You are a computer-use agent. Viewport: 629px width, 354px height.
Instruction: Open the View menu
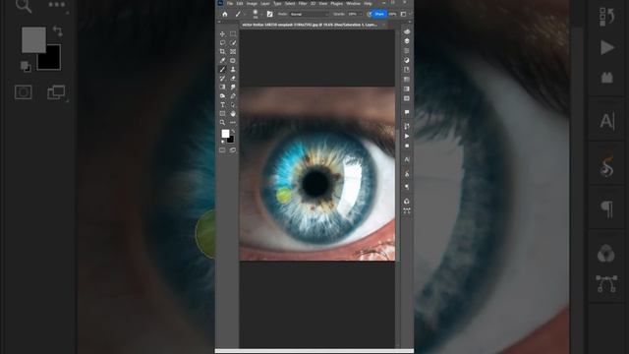(x=323, y=4)
